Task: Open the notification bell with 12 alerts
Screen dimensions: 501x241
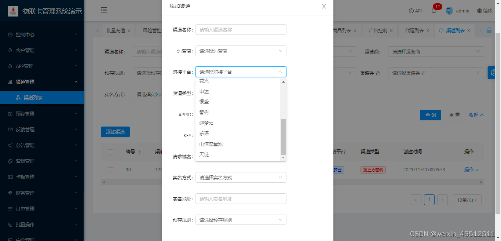Action: pyautogui.click(x=434, y=11)
